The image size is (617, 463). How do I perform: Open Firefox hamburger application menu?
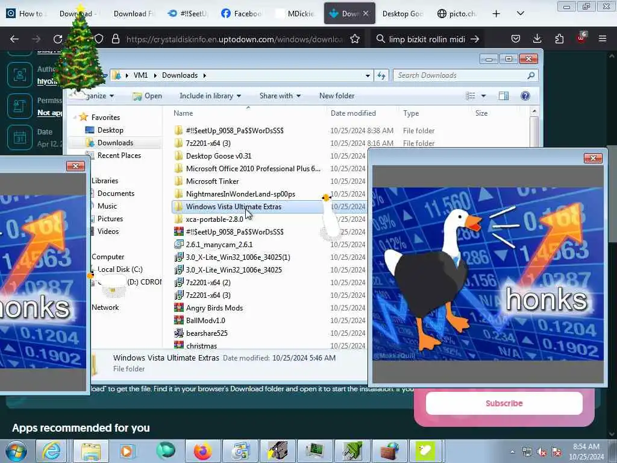pyautogui.click(x=603, y=39)
